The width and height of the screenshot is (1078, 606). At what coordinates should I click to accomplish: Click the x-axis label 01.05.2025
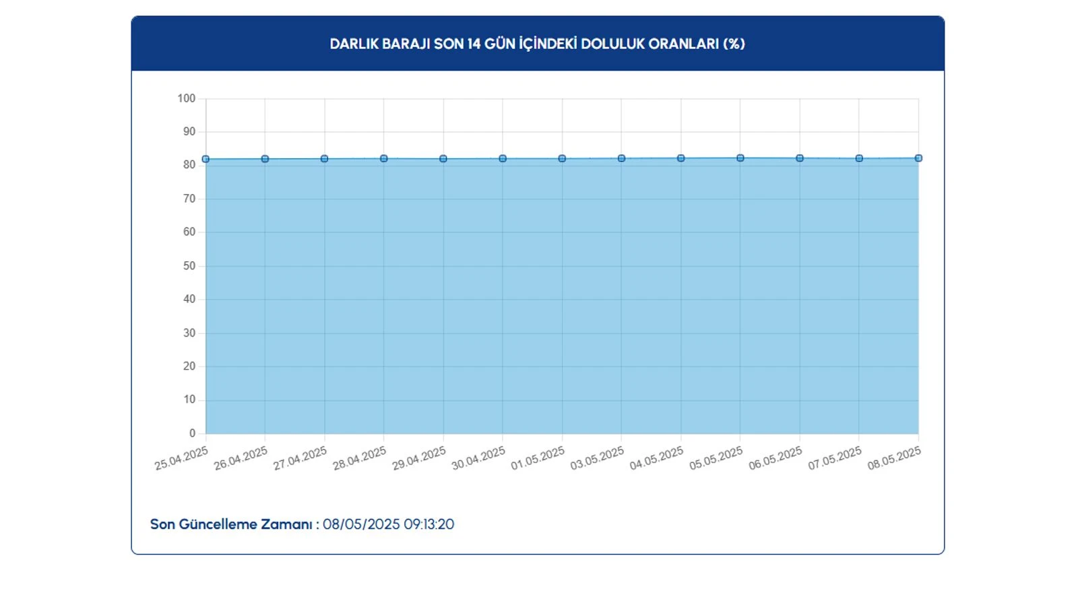pos(538,459)
